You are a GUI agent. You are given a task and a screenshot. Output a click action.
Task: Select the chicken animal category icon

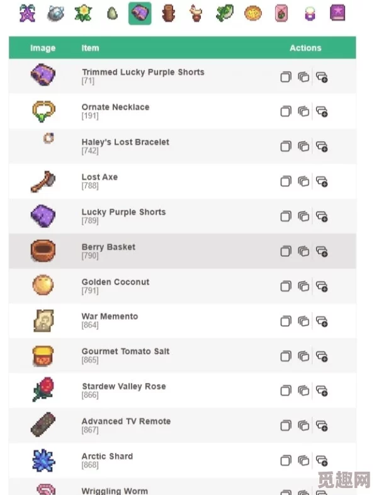pos(196,14)
